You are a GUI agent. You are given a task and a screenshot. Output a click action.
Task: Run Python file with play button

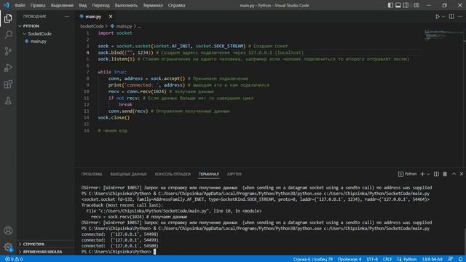[437, 17]
